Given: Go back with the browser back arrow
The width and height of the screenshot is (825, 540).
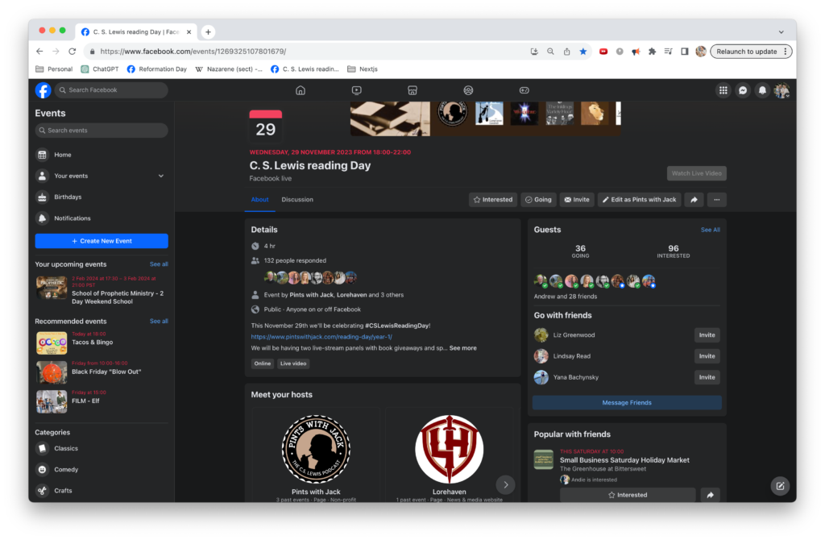Looking at the screenshot, I should 39,52.
